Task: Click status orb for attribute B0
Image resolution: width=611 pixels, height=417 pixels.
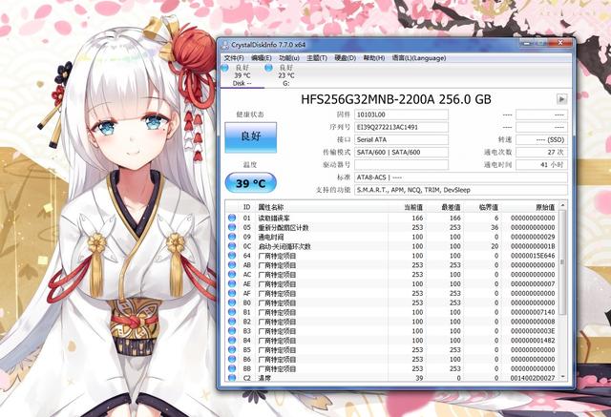Action: coord(232,302)
